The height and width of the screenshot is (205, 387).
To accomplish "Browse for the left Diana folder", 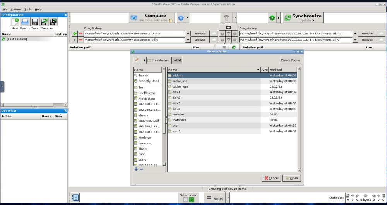I will click(200, 33).
